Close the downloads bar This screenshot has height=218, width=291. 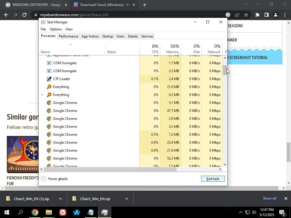(x=286, y=198)
